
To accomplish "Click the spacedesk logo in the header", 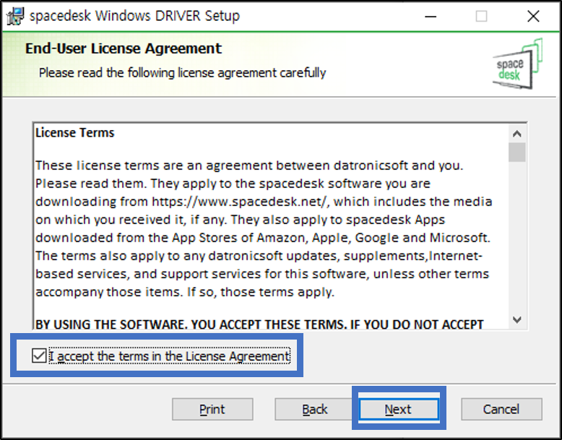I will (x=517, y=64).
